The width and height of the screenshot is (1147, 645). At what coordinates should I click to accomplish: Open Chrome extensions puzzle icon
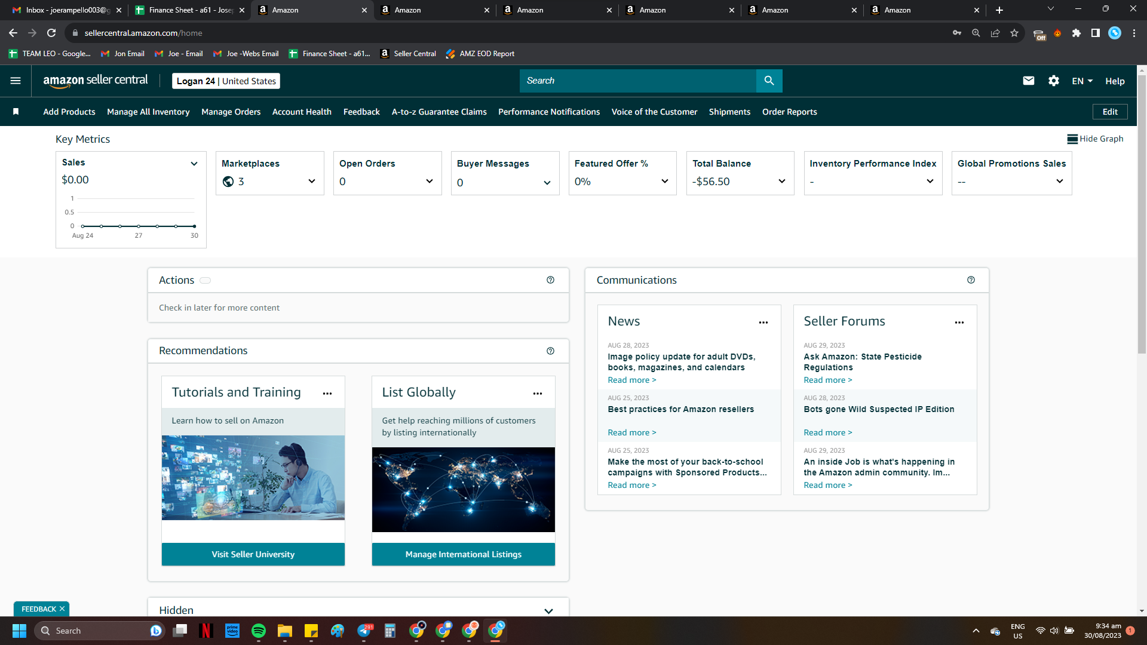1077,33
